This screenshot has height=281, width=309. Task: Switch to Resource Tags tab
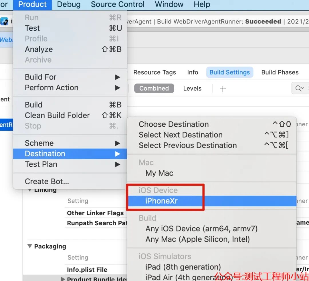154,72
